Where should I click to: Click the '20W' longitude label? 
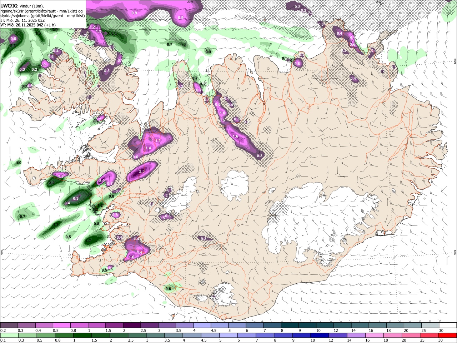[x=190, y=2]
